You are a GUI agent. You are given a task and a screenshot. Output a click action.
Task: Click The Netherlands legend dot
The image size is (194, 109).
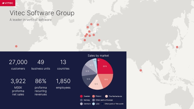tap(106, 96)
